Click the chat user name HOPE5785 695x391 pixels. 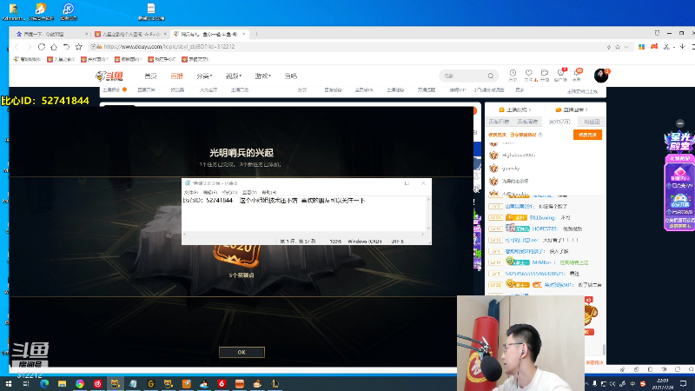[x=544, y=229]
